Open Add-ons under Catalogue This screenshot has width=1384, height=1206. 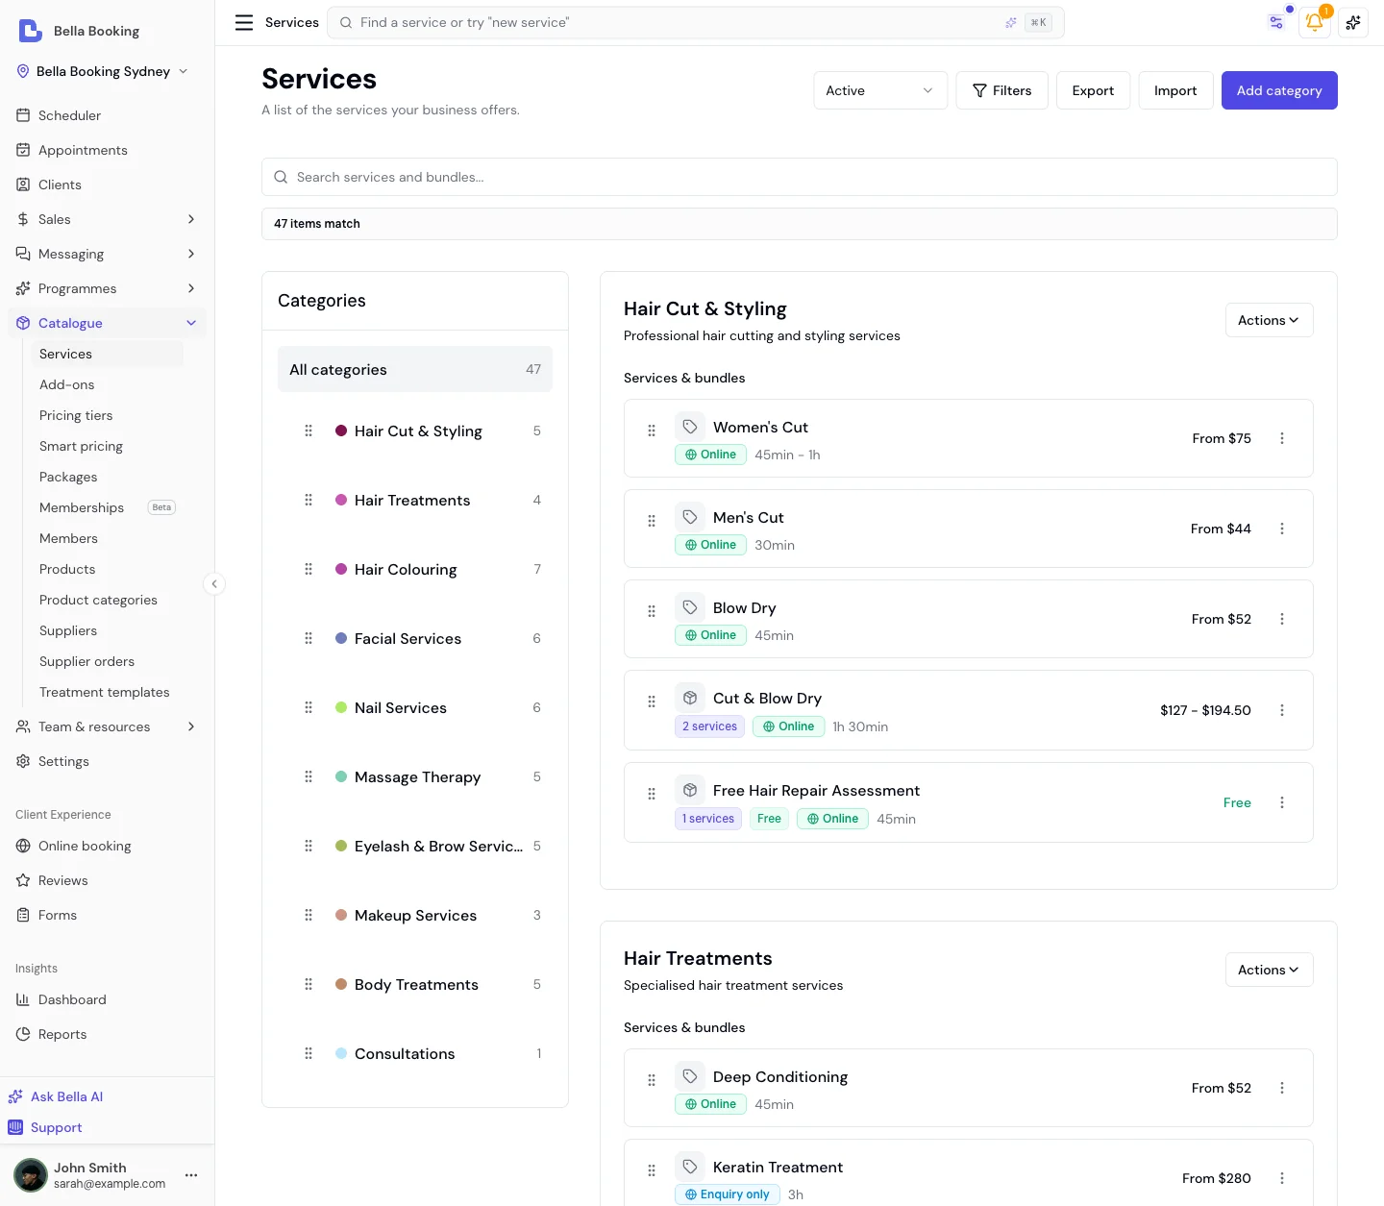tap(67, 384)
